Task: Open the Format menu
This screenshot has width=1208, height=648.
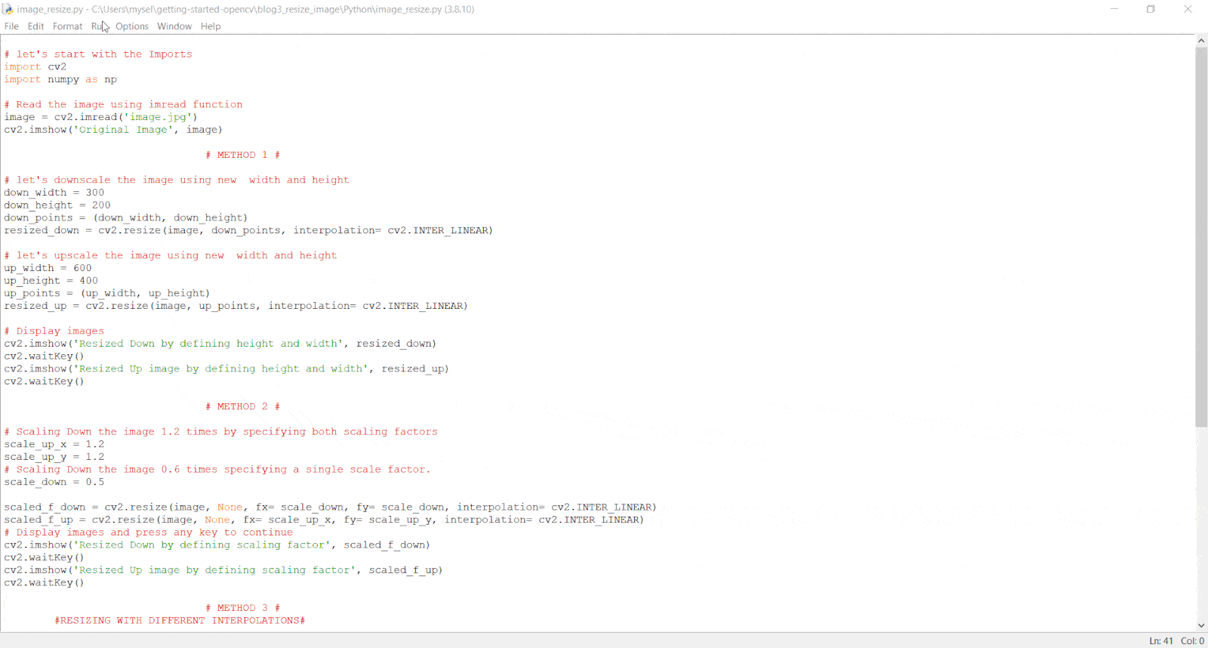Action: click(x=67, y=26)
